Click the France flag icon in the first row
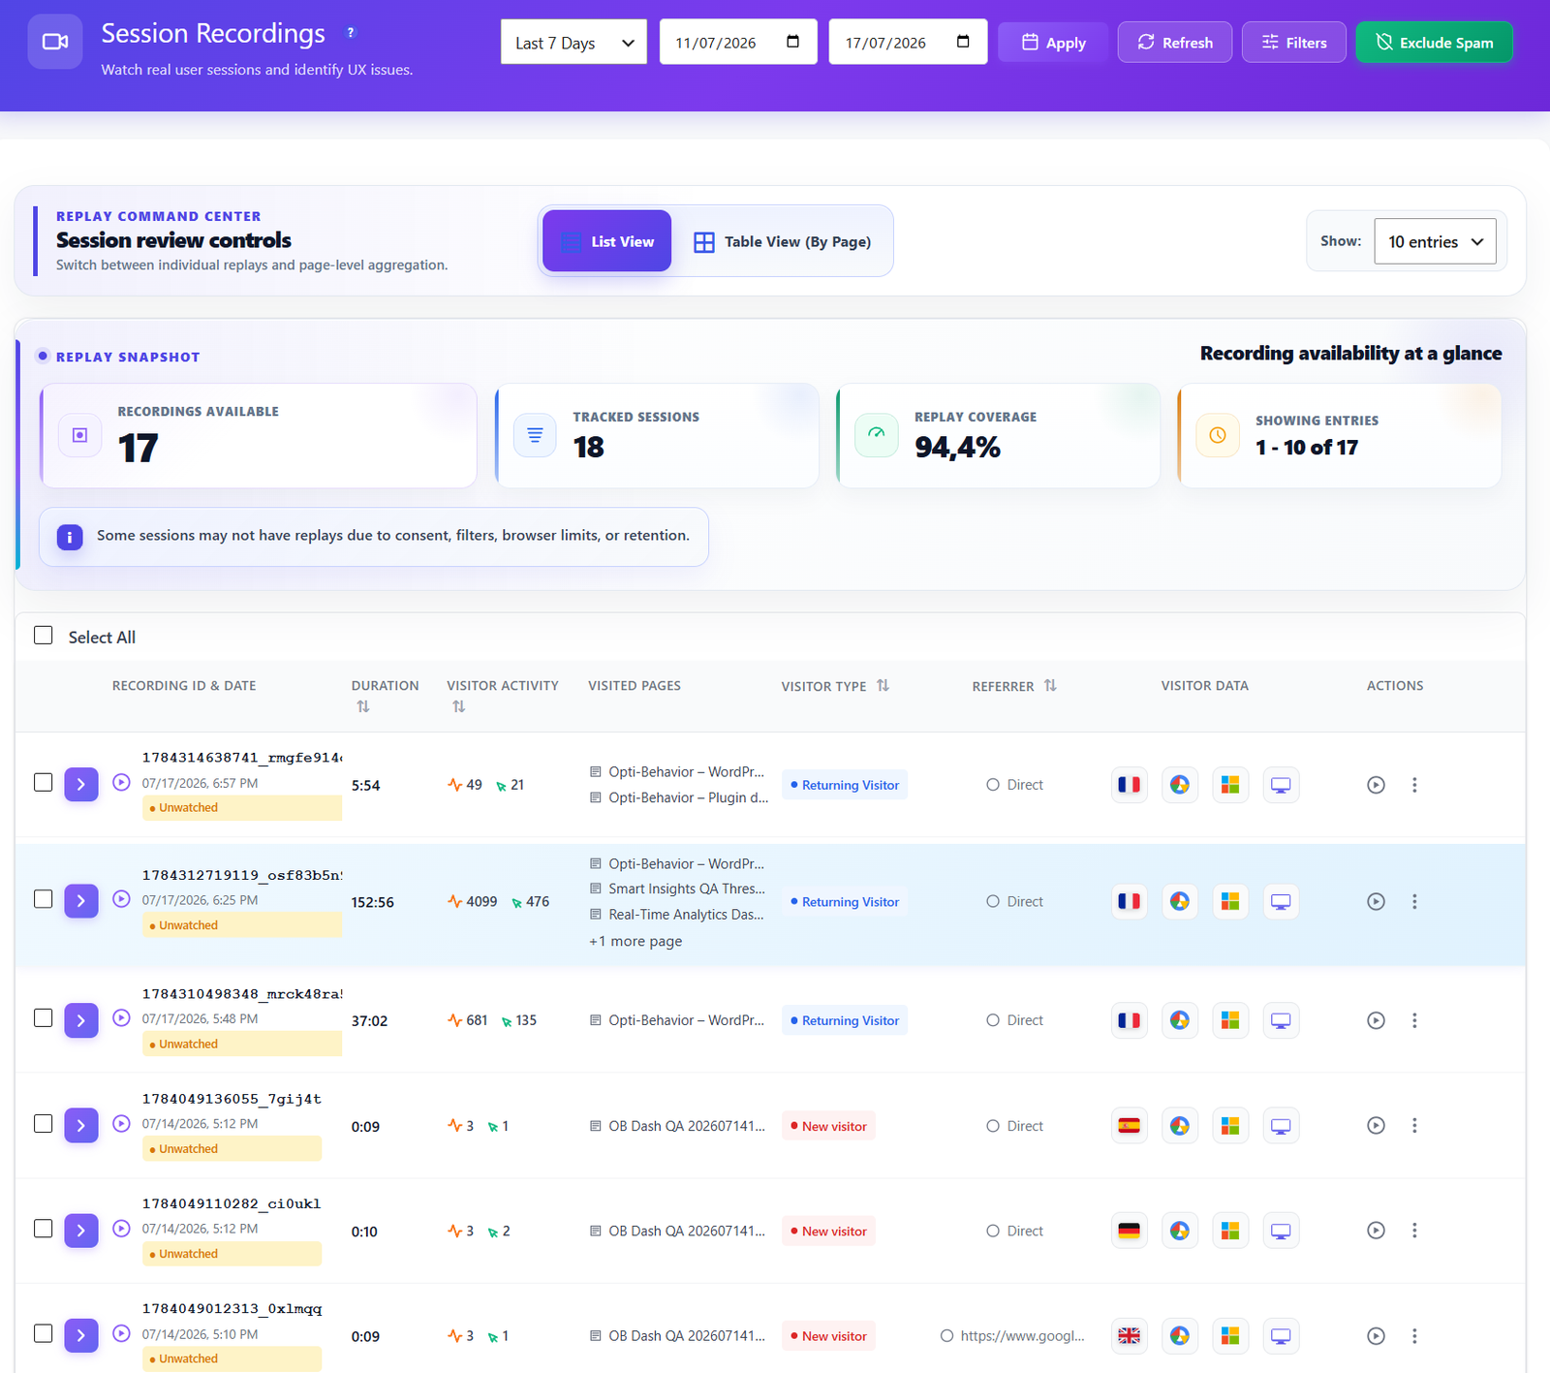The width and height of the screenshot is (1550, 1373). 1130,785
